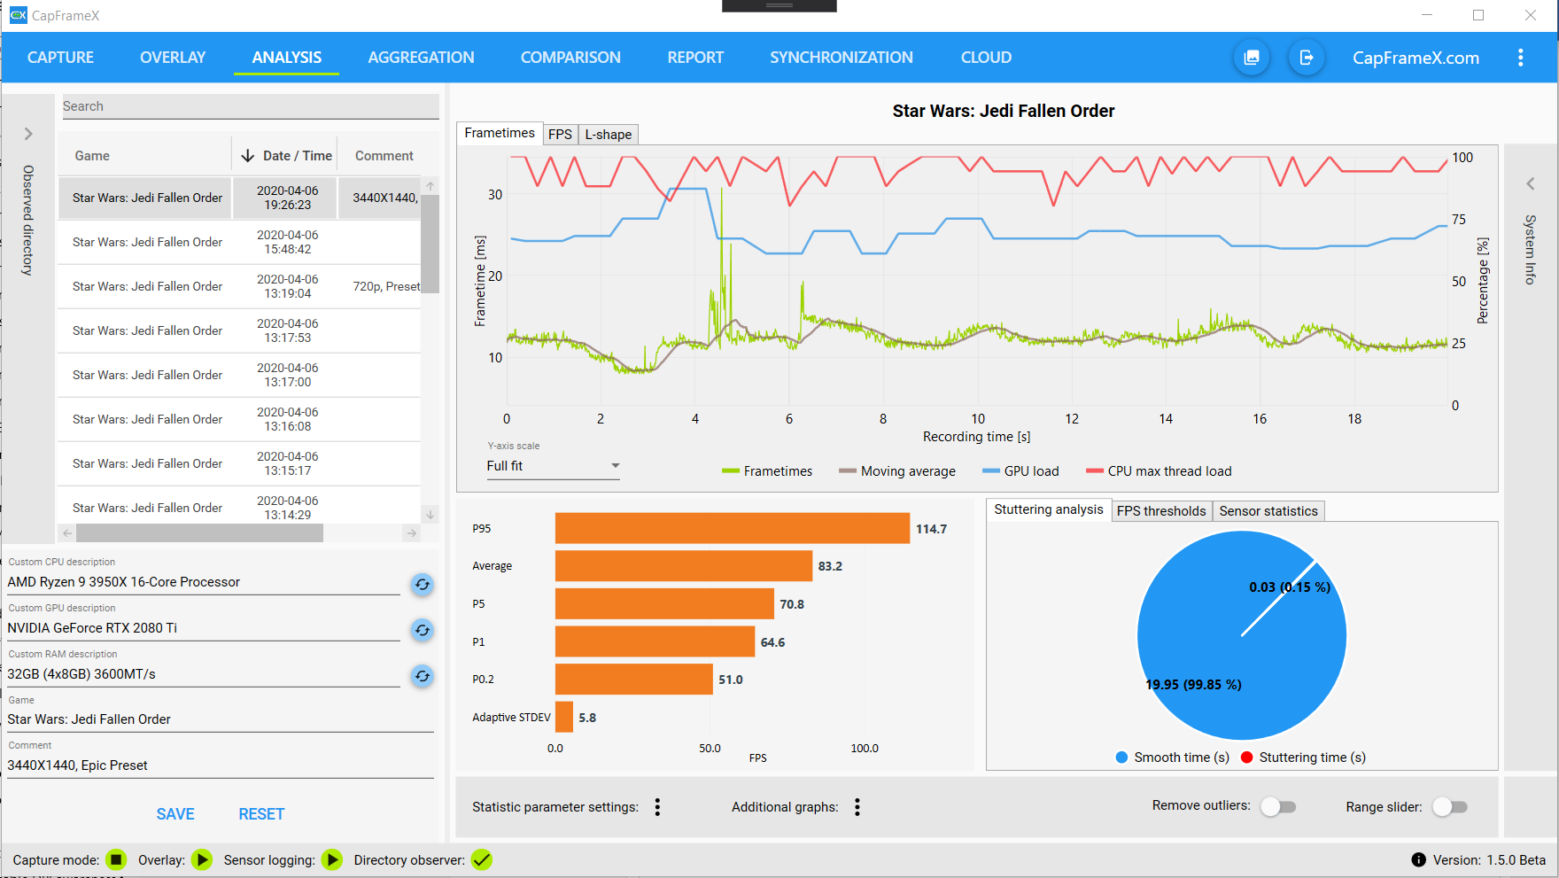Switch to Sensor statistics tab

[x=1268, y=511]
